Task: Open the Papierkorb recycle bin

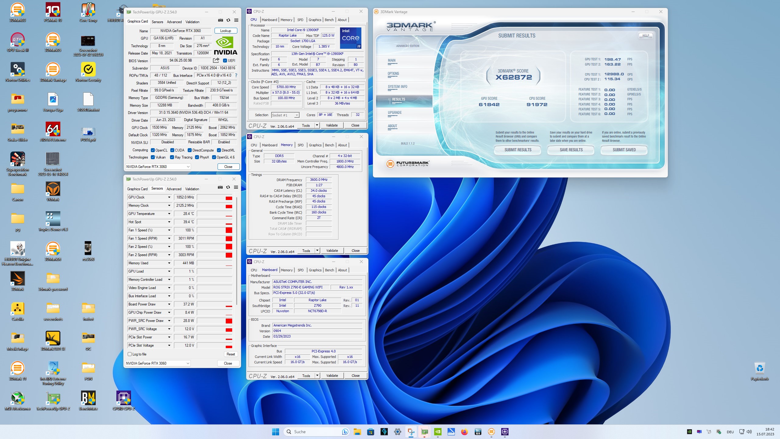Action: 760,371
